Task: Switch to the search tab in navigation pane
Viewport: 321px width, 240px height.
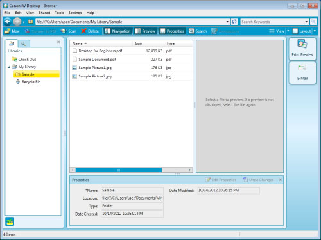Action: click(x=23, y=44)
